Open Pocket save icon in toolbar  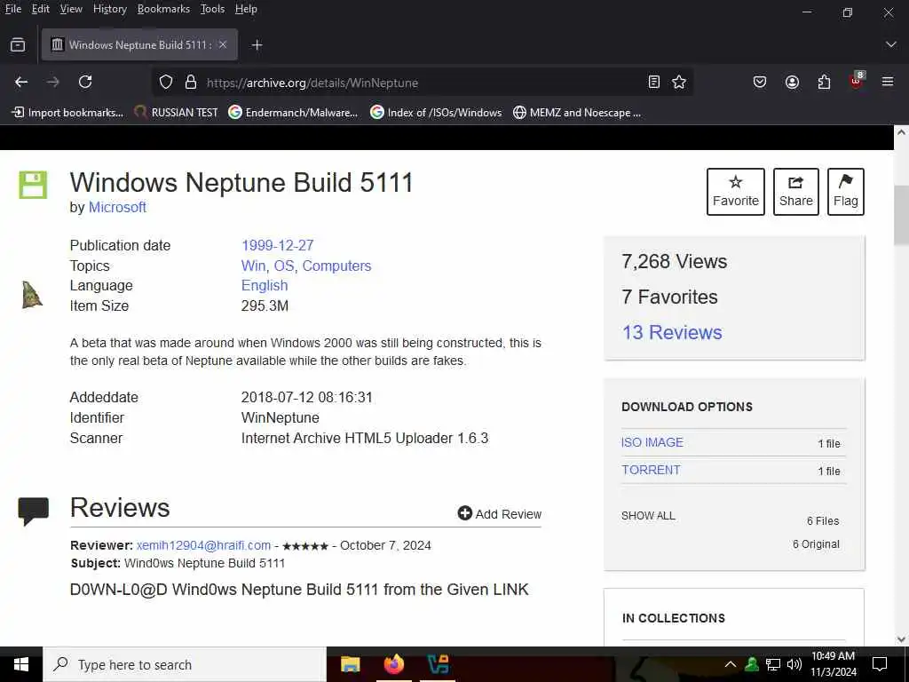[x=760, y=83]
